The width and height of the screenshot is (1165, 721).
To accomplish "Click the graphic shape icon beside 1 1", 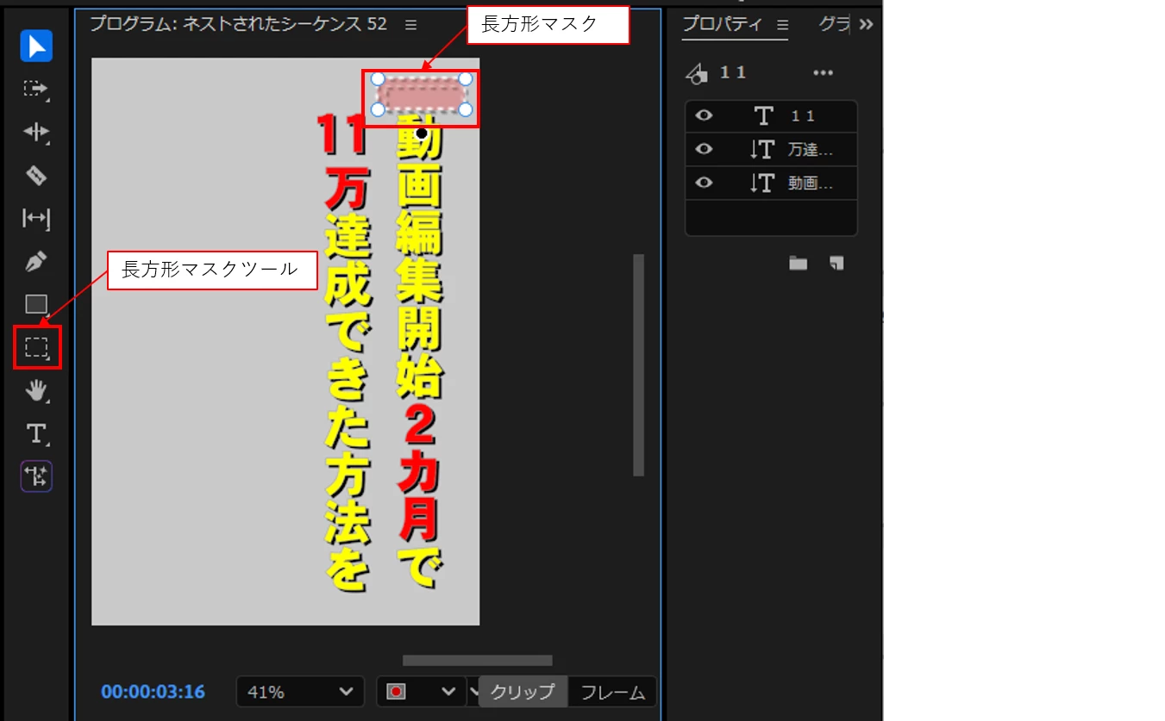I will pyautogui.click(x=697, y=74).
